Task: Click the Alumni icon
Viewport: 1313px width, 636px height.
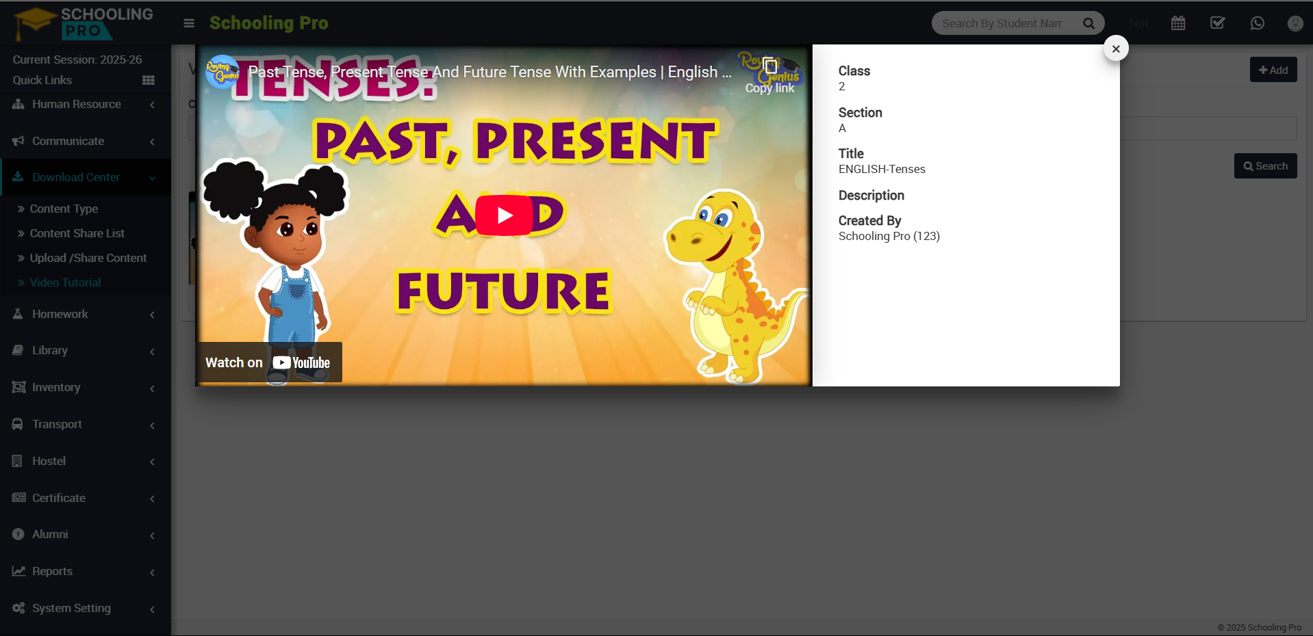Action: [x=18, y=534]
